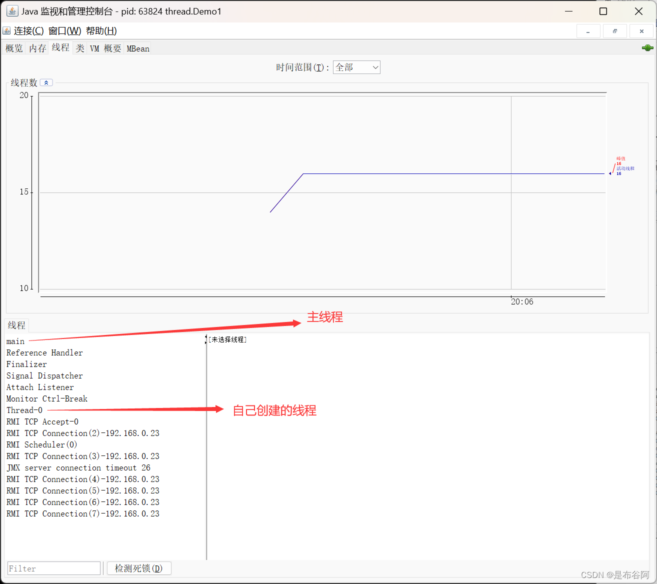Viewport: 657px width, 584px height.
Task: Select the Signal Dispatcher thread
Action: [x=44, y=376]
